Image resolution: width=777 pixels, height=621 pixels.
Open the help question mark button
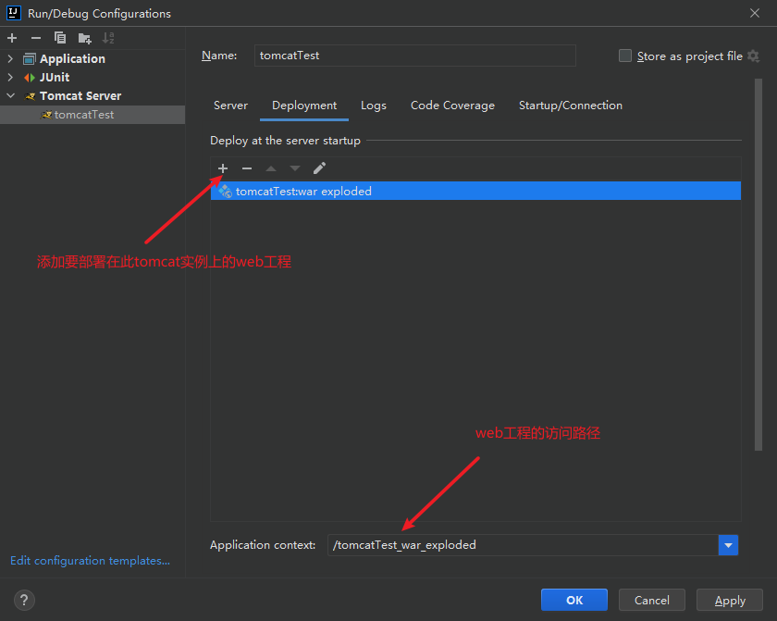pos(24,600)
